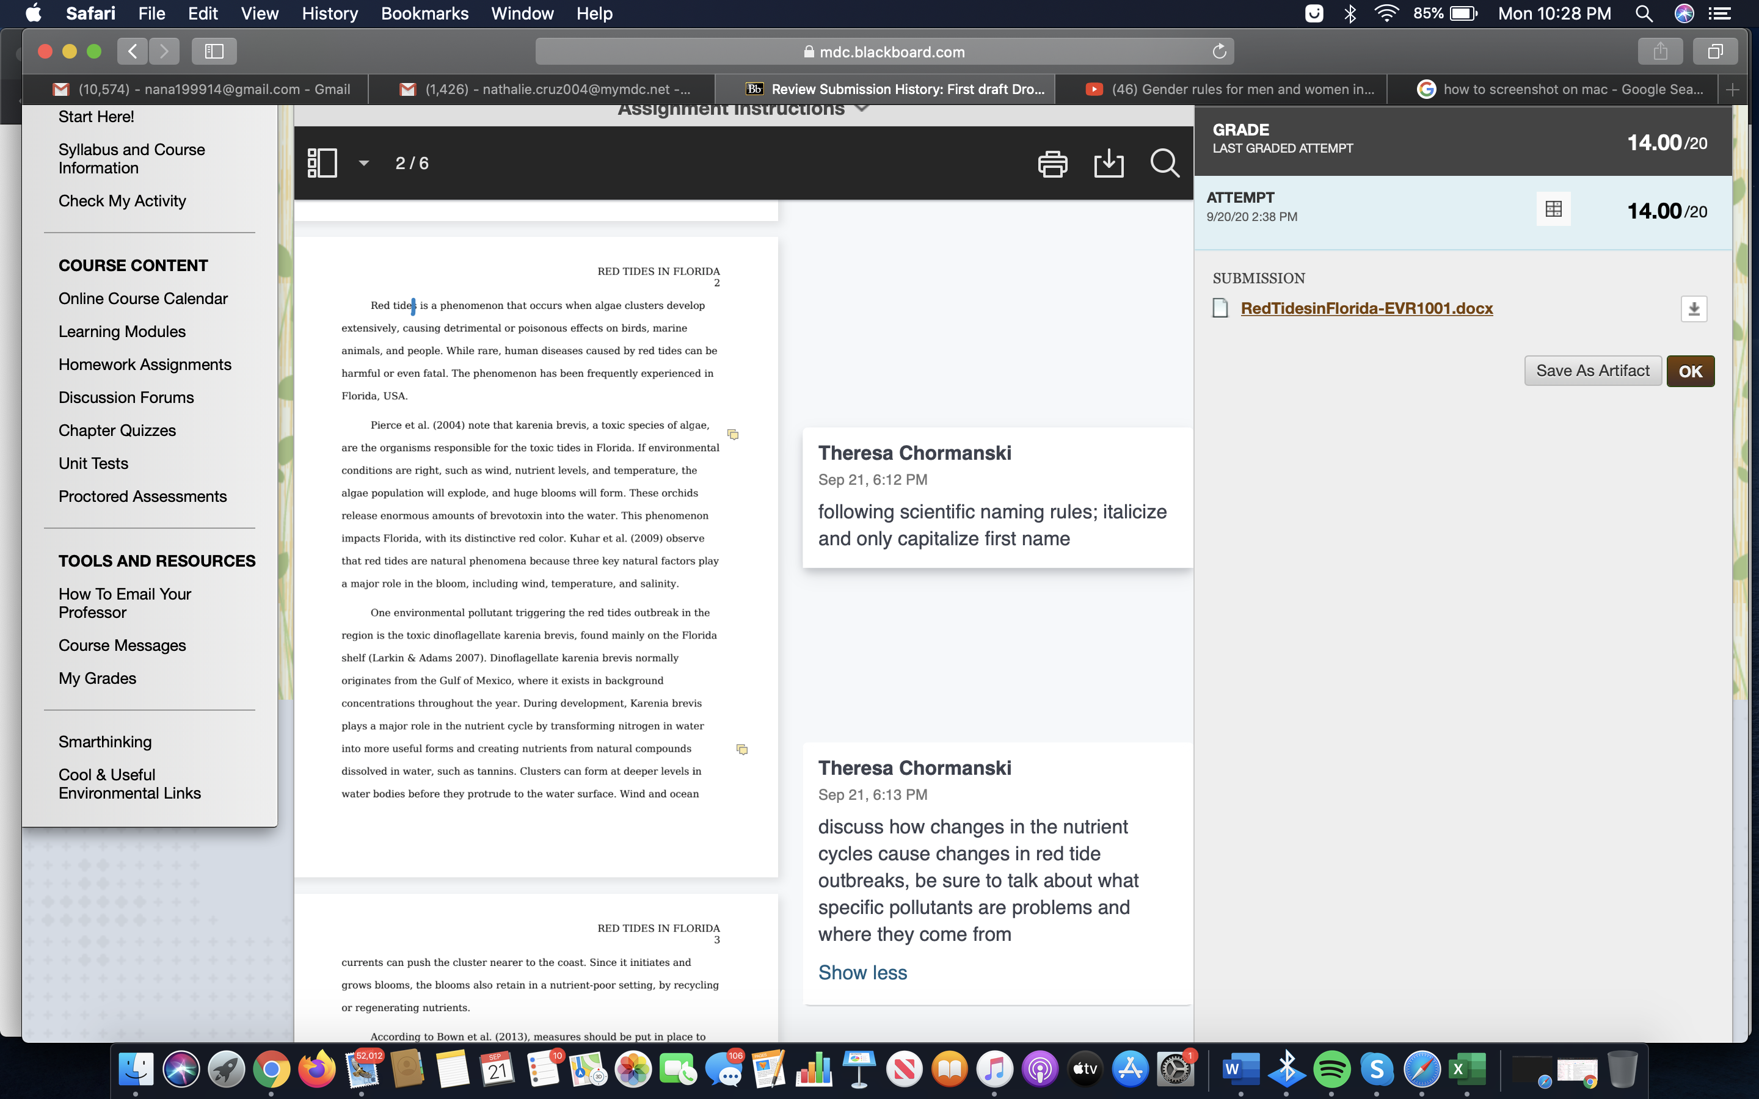Toggle the Safari sidebar button
Screen dimensions: 1759x1099
click(214, 51)
